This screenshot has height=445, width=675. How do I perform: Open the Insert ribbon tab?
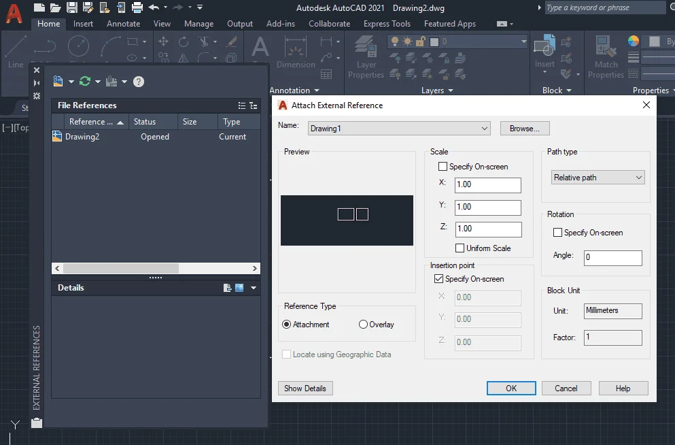point(83,24)
